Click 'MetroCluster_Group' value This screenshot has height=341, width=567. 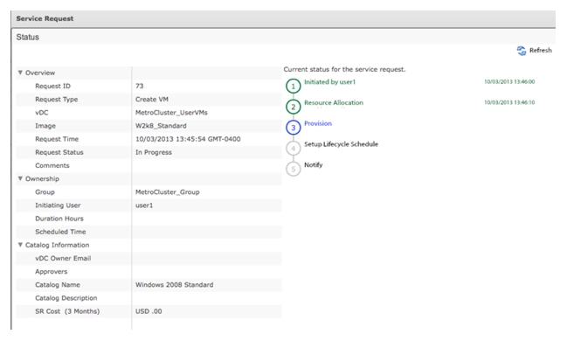pyautogui.click(x=168, y=192)
